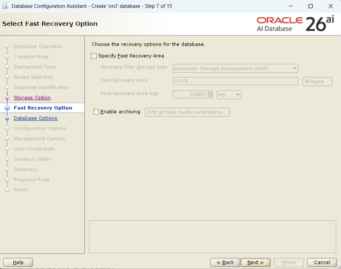Tick the Enable archiving checkbox
The width and height of the screenshot is (341, 269).
96,112
